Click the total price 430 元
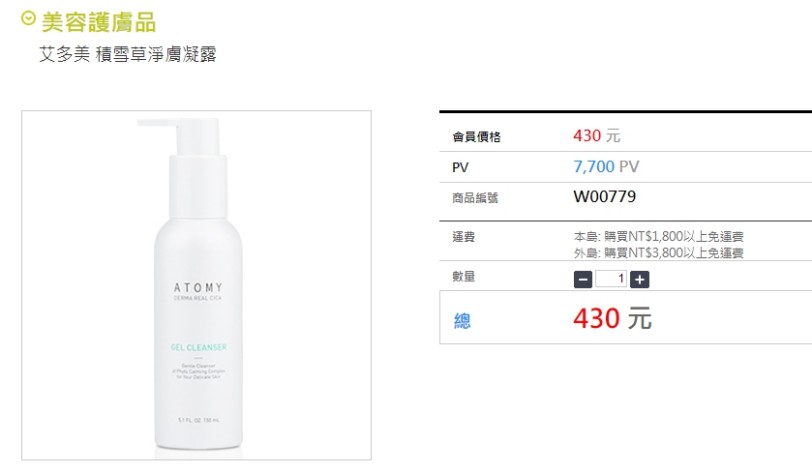This screenshot has width=812, height=473. tap(612, 317)
